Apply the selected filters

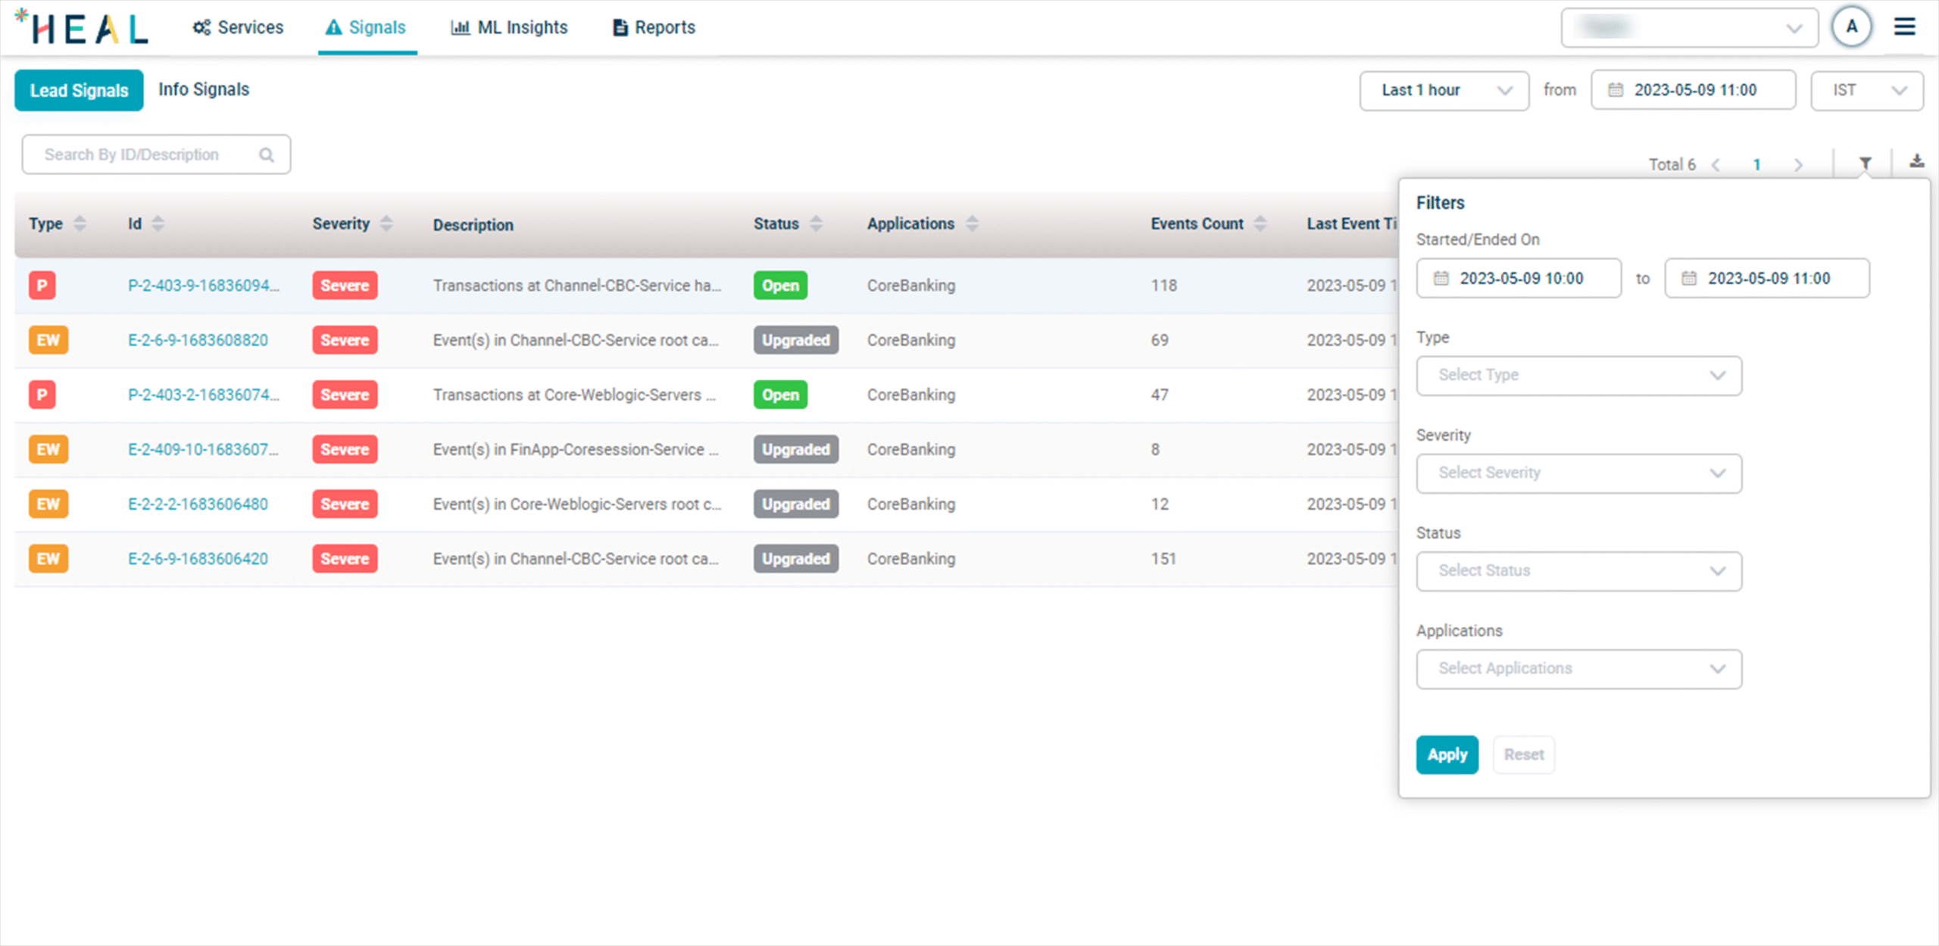[x=1447, y=754]
